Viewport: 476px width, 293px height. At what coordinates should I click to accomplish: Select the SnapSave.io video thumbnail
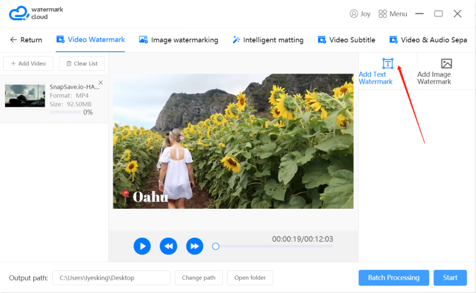pyautogui.click(x=25, y=96)
